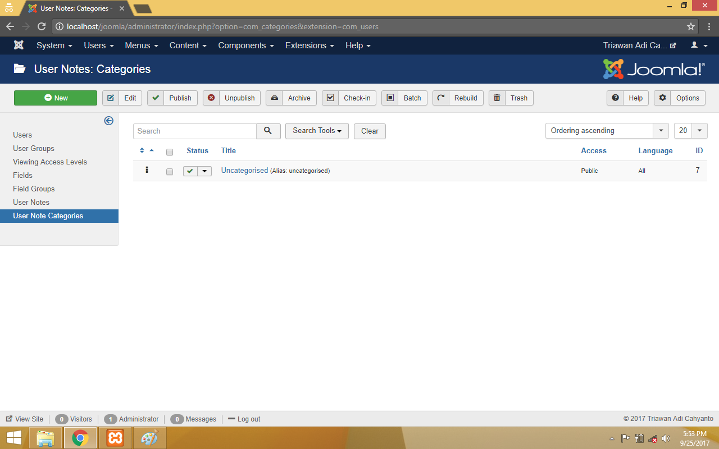Click the Unpublish toolbar button

pyautogui.click(x=231, y=98)
